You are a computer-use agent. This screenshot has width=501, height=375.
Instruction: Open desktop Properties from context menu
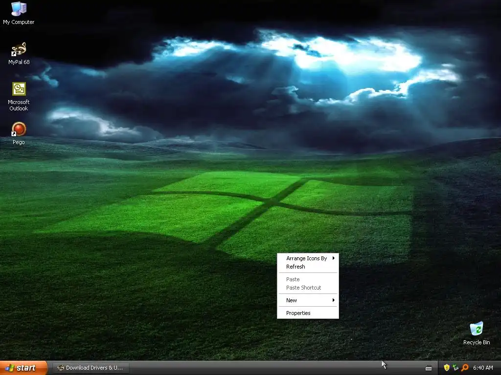point(308,313)
